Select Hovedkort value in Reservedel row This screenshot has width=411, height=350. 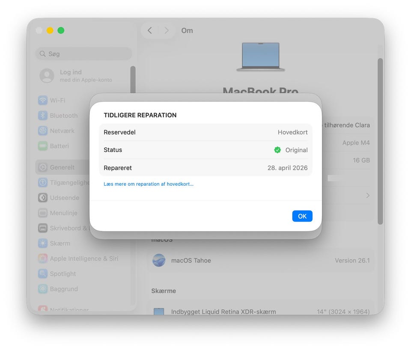(x=292, y=132)
